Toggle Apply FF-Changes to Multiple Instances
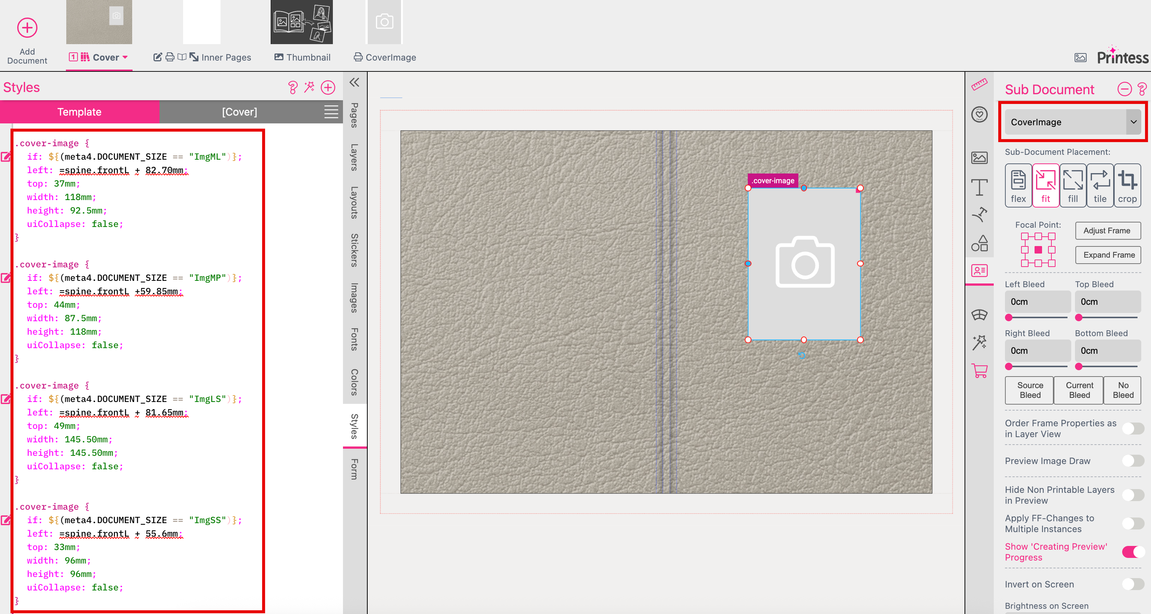This screenshot has height=614, width=1151. 1133,524
